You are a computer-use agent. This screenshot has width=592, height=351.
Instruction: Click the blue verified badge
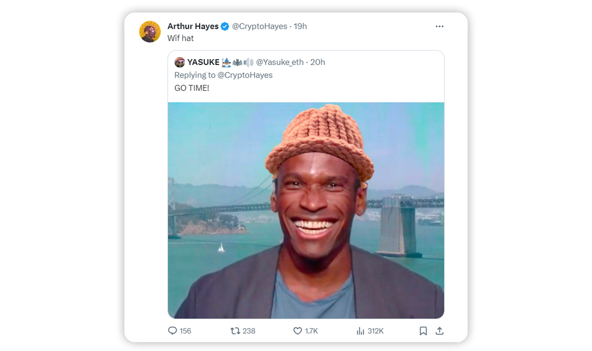225,26
